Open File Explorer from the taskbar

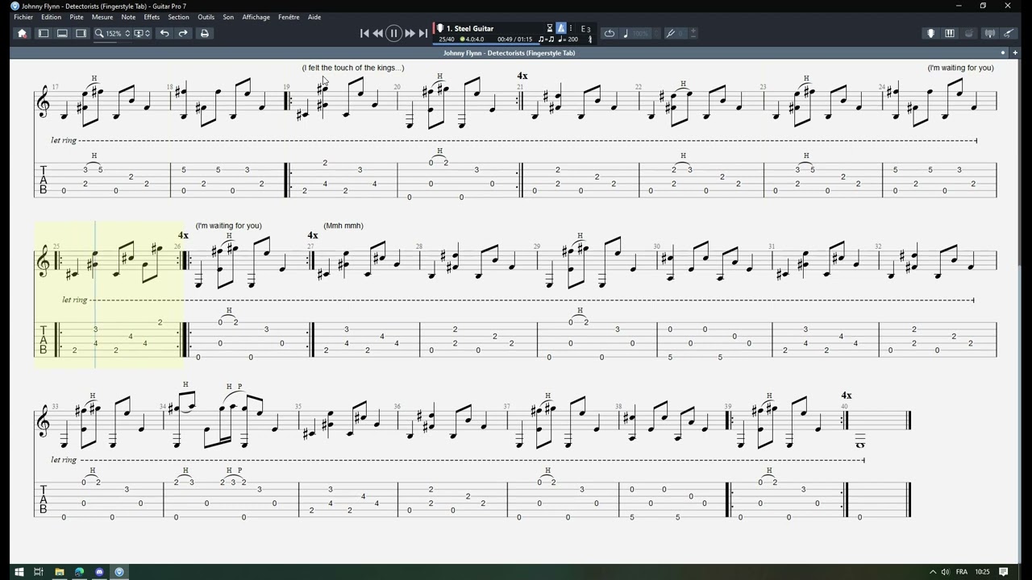[x=59, y=572]
